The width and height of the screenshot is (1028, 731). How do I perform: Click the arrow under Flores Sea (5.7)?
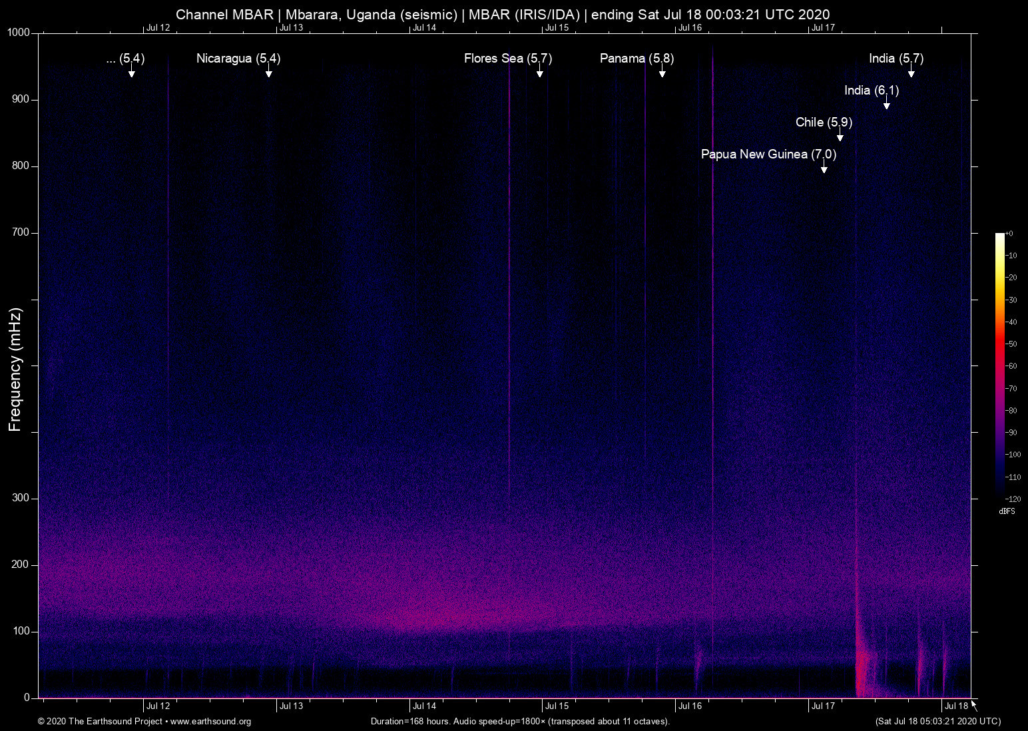[539, 73]
